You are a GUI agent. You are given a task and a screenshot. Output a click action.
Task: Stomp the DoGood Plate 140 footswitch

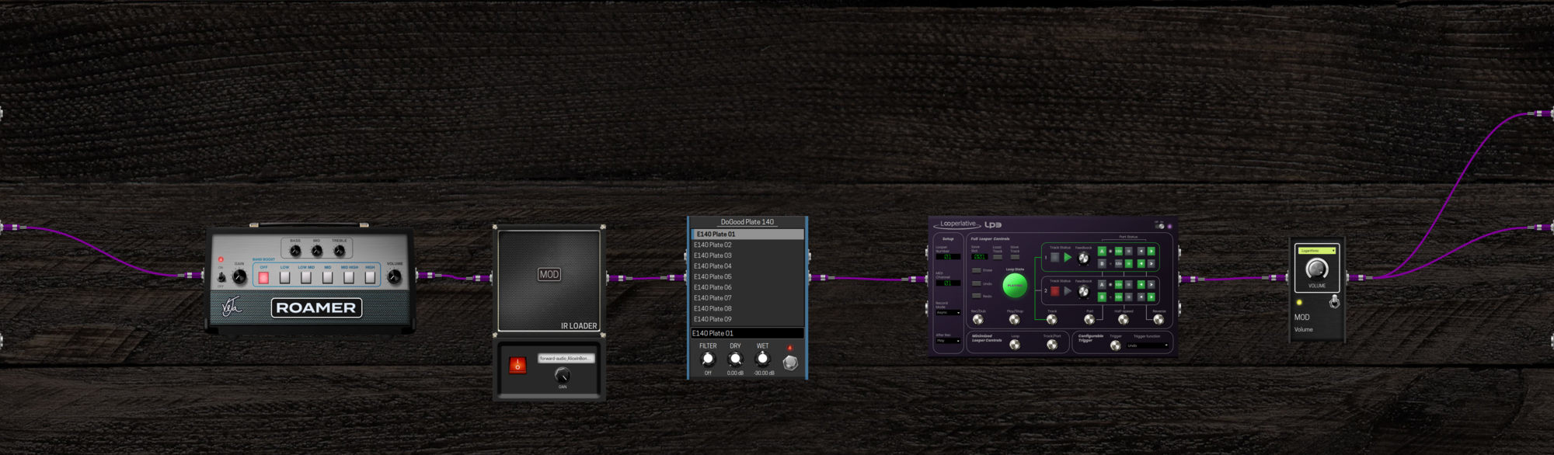click(x=790, y=363)
